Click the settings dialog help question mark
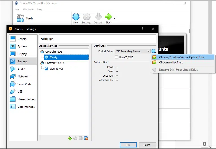The image size is (216, 149). click(142, 29)
